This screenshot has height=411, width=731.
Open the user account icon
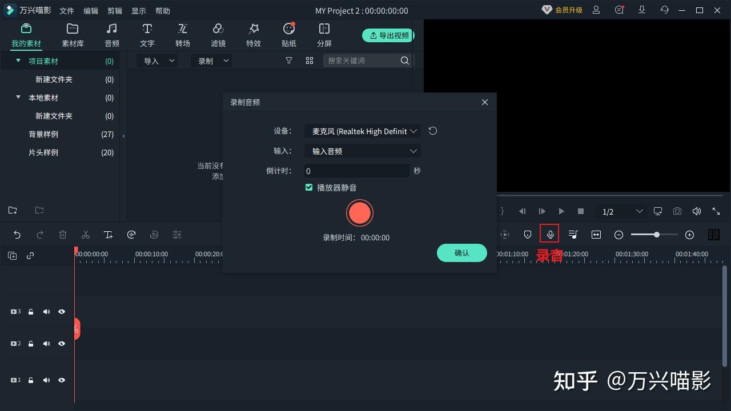[x=596, y=10]
